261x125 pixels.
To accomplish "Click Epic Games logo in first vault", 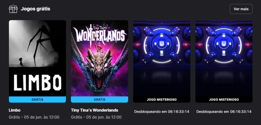I will point(162,44).
